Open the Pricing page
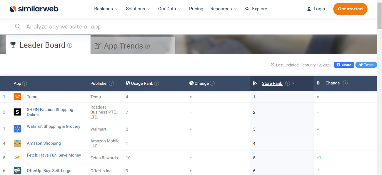 coord(196,9)
